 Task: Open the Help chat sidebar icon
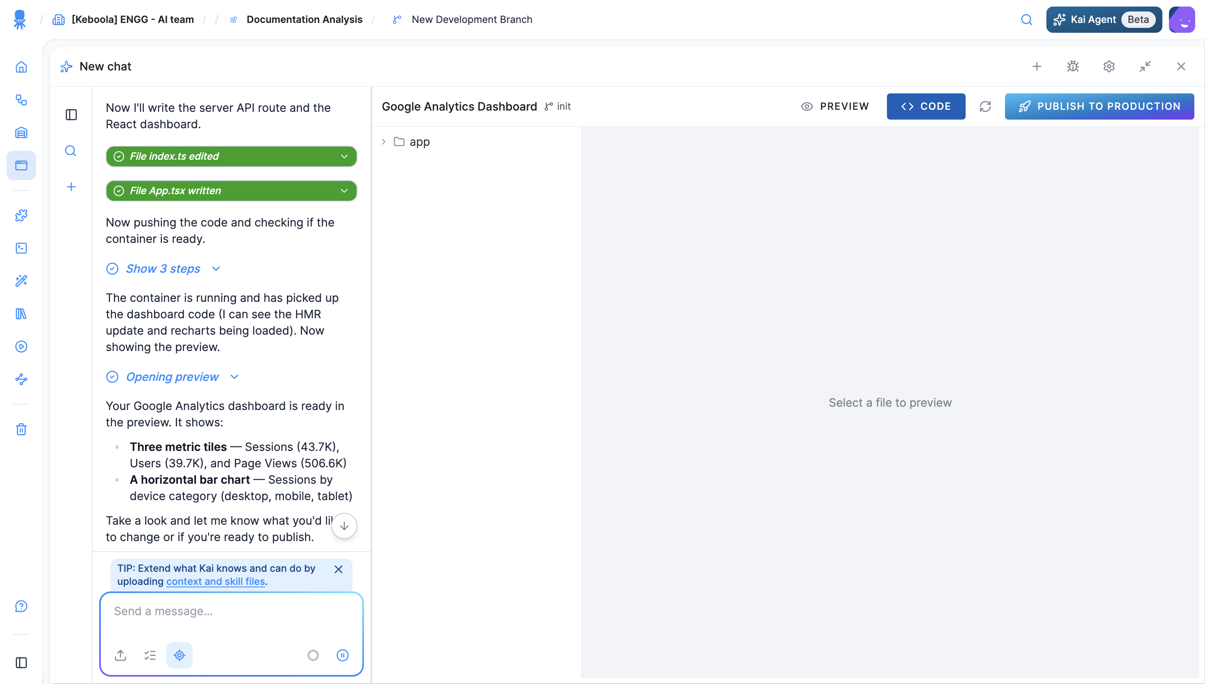(x=21, y=607)
